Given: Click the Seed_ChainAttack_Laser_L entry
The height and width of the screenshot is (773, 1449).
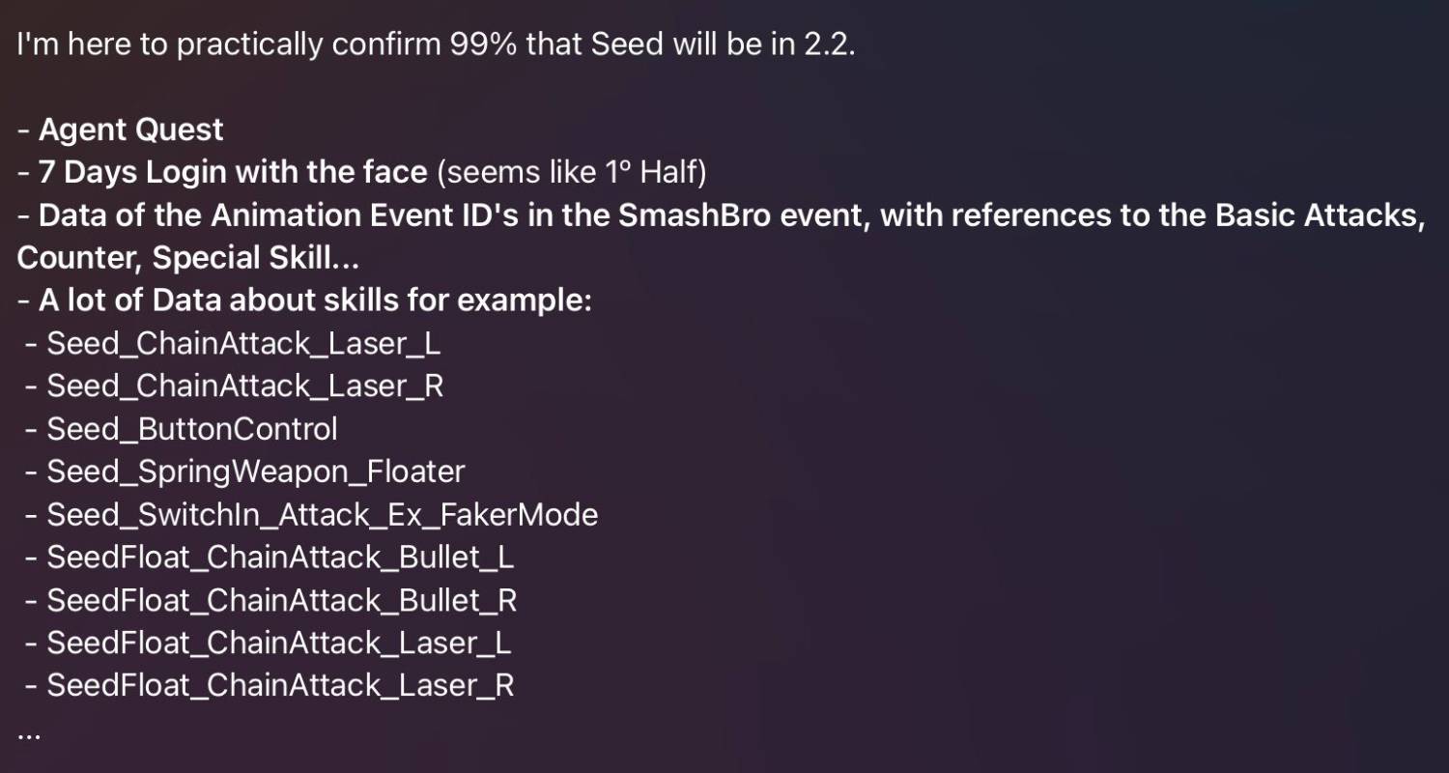Looking at the screenshot, I should [x=243, y=343].
